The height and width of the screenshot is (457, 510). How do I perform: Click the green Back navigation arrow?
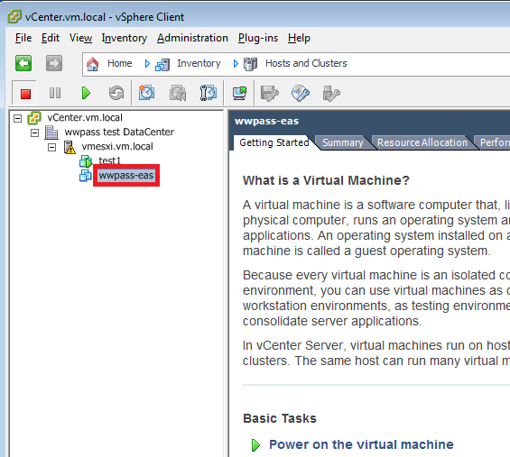pyautogui.click(x=23, y=63)
